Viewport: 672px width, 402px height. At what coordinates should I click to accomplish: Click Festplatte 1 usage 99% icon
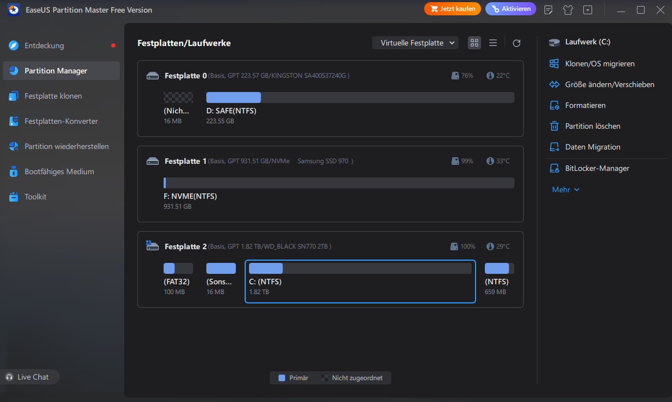(455, 161)
